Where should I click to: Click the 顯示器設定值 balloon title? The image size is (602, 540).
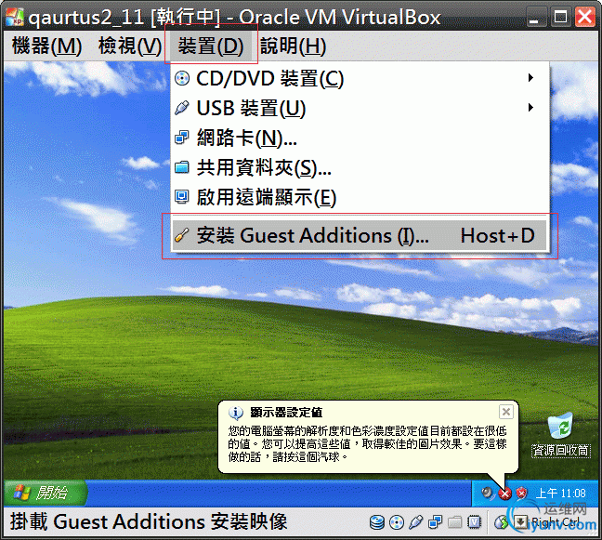[x=286, y=413]
